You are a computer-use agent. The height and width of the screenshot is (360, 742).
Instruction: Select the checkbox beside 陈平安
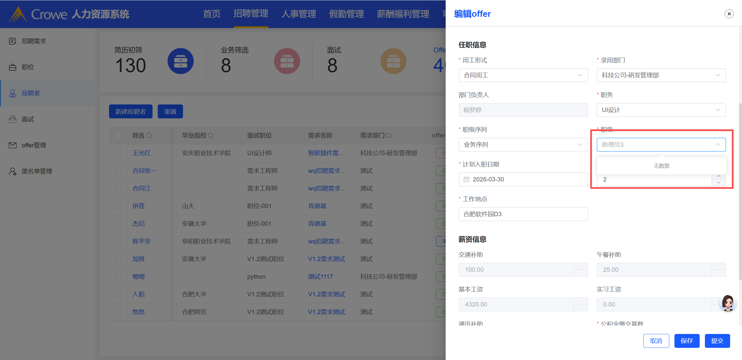[118, 241]
